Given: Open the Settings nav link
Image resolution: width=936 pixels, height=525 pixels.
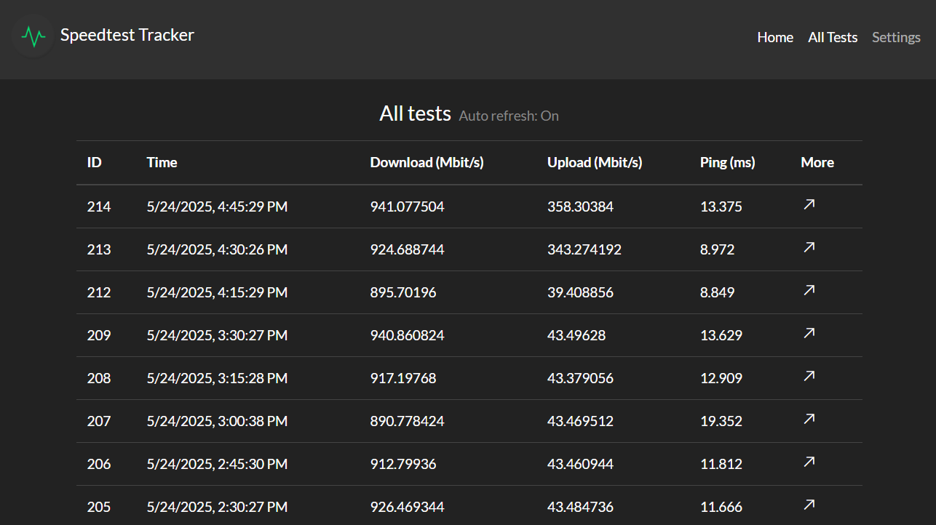Looking at the screenshot, I should click(x=896, y=37).
